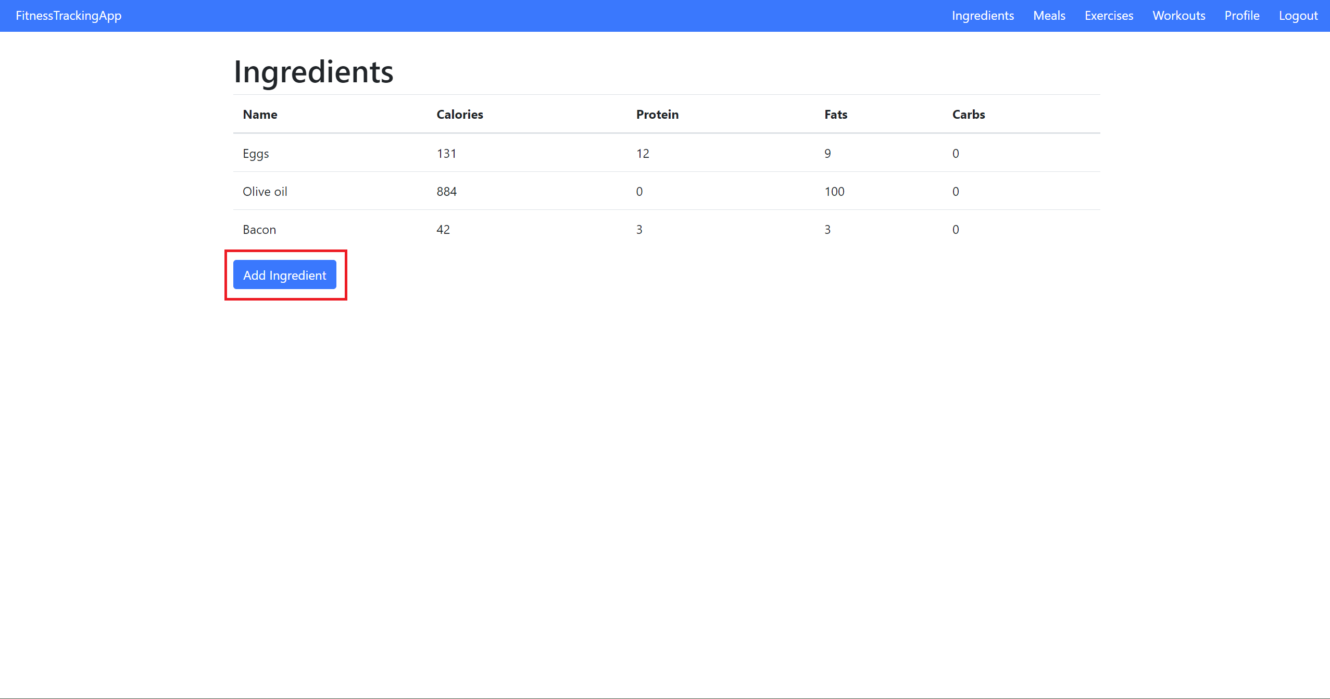The image size is (1330, 699).
Task: Open the Ingredients nav menu item
Action: tap(983, 16)
